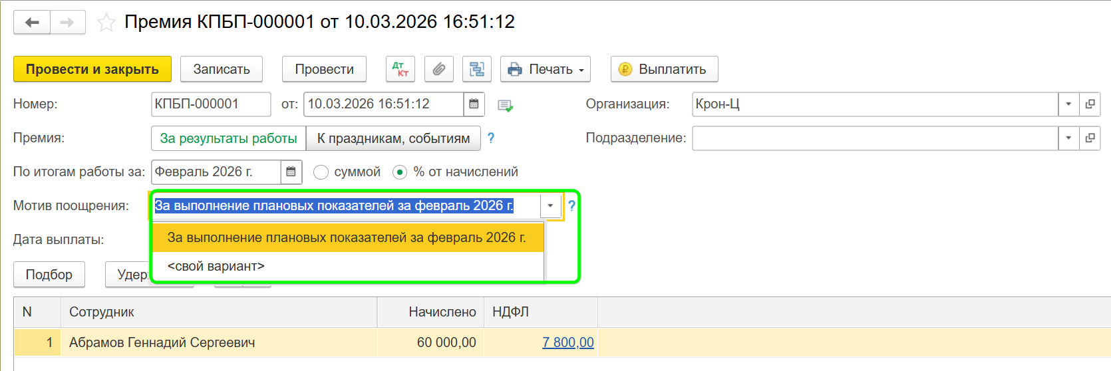Select employee Абрамов Геннадий Сергеевич cell

click(219, 343)
